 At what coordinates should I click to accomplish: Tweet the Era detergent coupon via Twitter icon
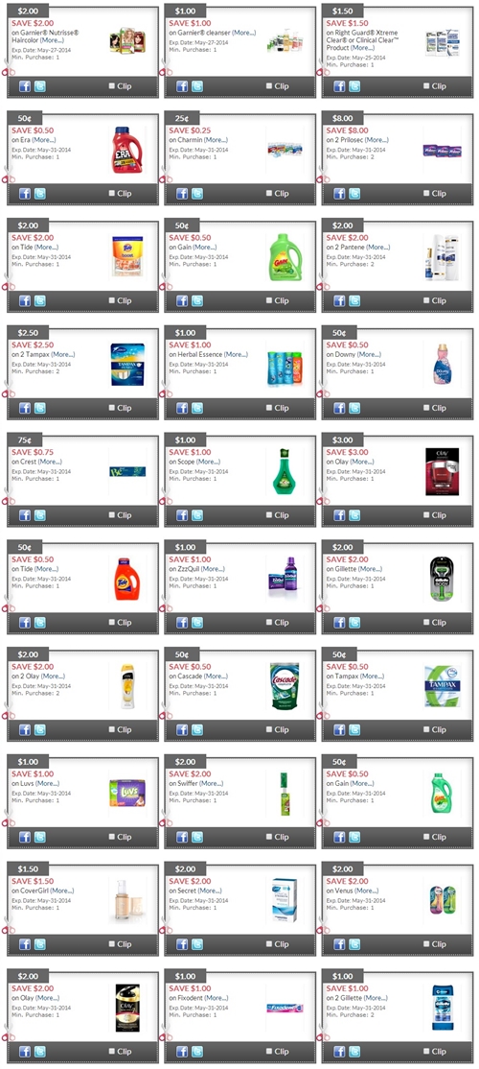coord(40,194)
